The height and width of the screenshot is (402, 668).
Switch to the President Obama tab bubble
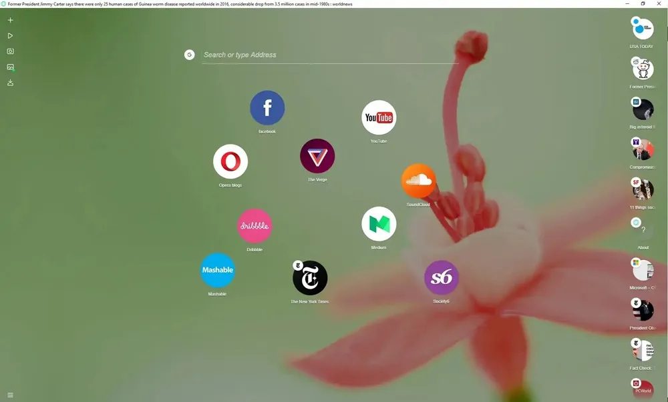[x=643, y=310]
